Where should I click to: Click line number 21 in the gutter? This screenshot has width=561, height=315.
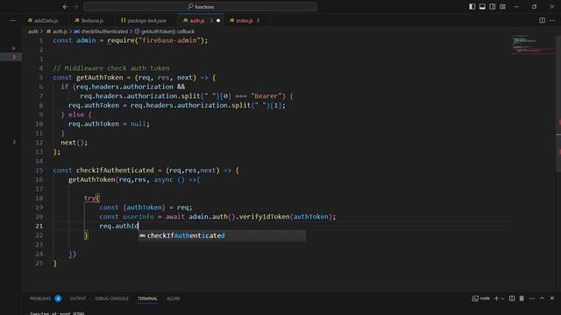click(39, 226)
